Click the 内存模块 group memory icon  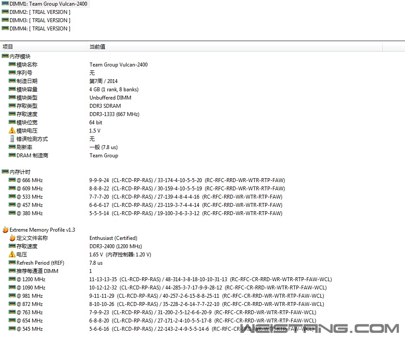[5, 56]
